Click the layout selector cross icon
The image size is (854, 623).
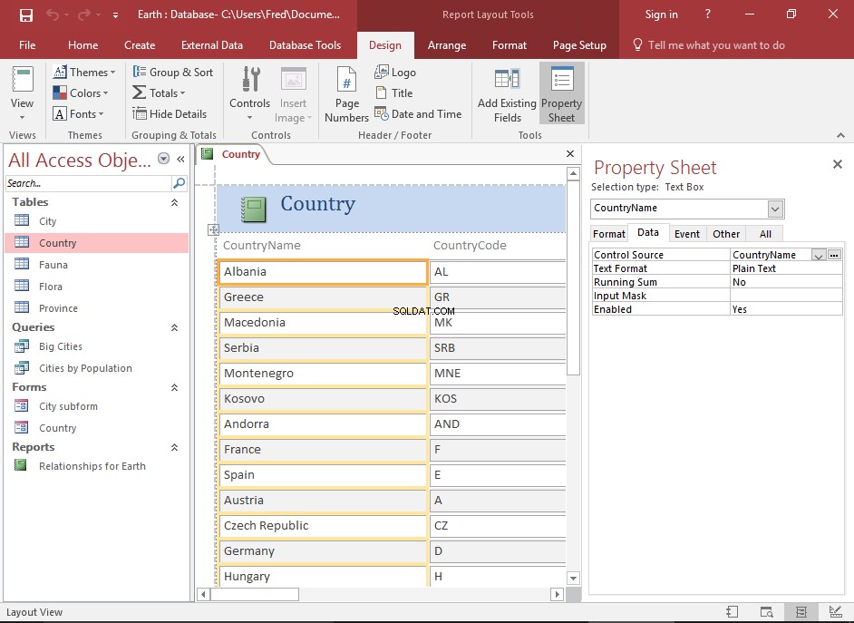(x=214, y=229)
